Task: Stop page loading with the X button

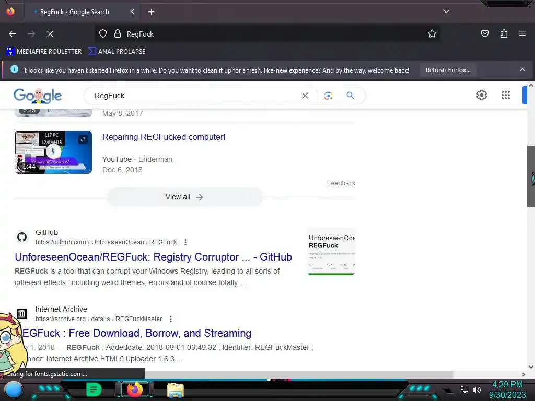Action: [x=50, y=34]
